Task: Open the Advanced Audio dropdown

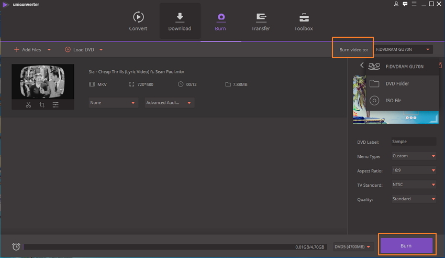Action: tap(169, 103)
